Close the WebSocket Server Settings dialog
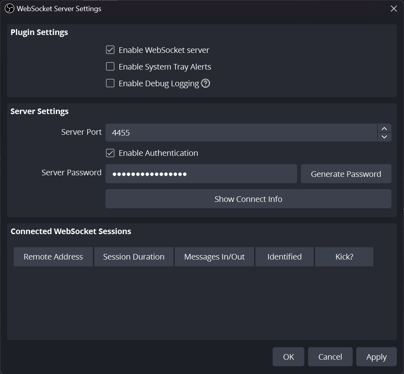The width and height of the screenshot is (404, 374). (394, 8)
